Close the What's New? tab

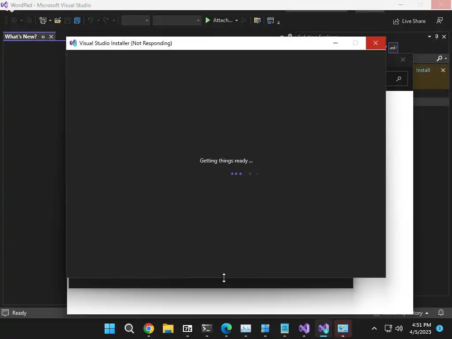pyautogui.click(x=51, y=37)
